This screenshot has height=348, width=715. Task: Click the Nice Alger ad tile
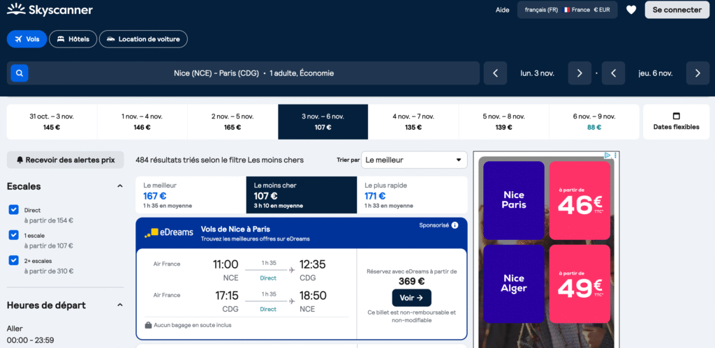tap(514, 284)
